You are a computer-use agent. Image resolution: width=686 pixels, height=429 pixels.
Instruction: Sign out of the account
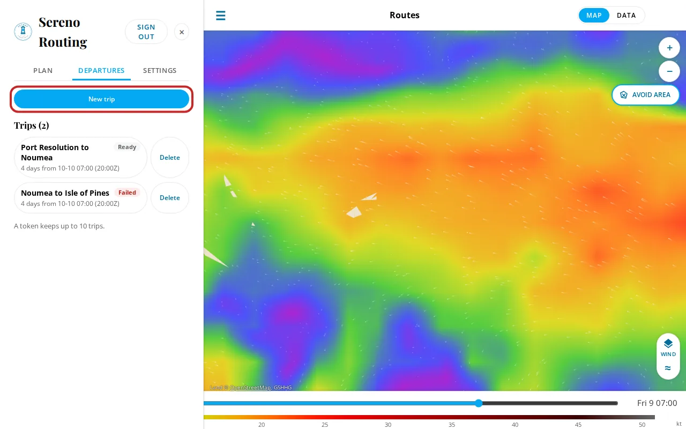point(146,32)
